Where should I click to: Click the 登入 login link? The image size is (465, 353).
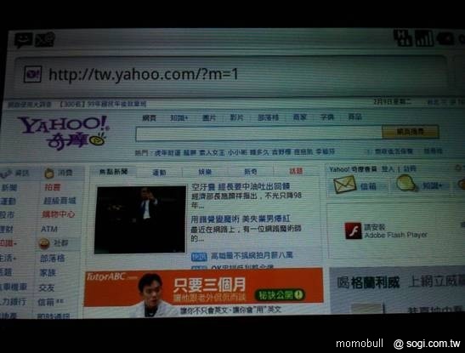tap(388, 169)
